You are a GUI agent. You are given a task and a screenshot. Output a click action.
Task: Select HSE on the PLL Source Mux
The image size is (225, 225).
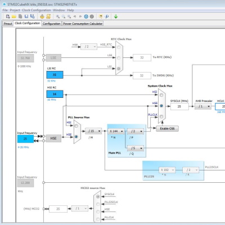tap(76, 137)
